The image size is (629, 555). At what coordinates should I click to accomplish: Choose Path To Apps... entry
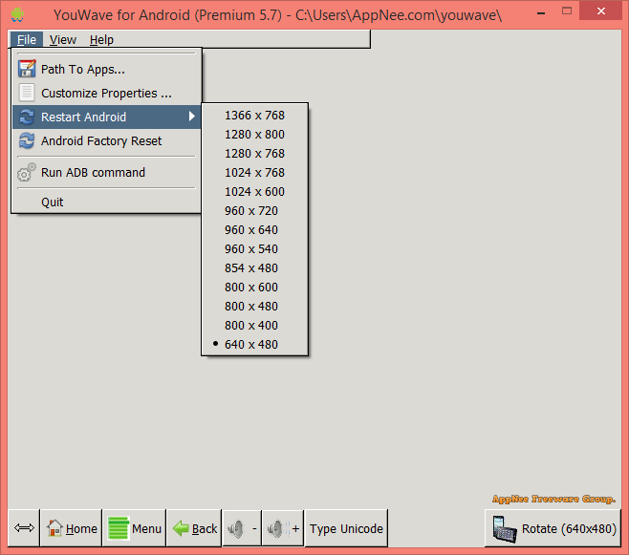coord(107,70)
